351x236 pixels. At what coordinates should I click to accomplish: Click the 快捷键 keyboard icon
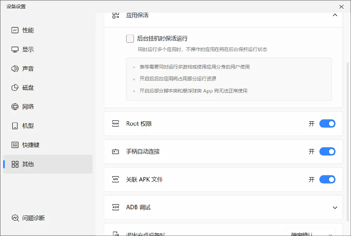[15, 145]
